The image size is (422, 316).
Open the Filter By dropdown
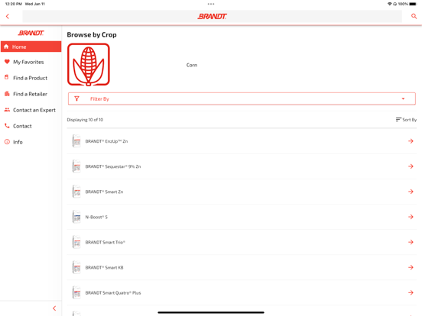click(242, 98)
